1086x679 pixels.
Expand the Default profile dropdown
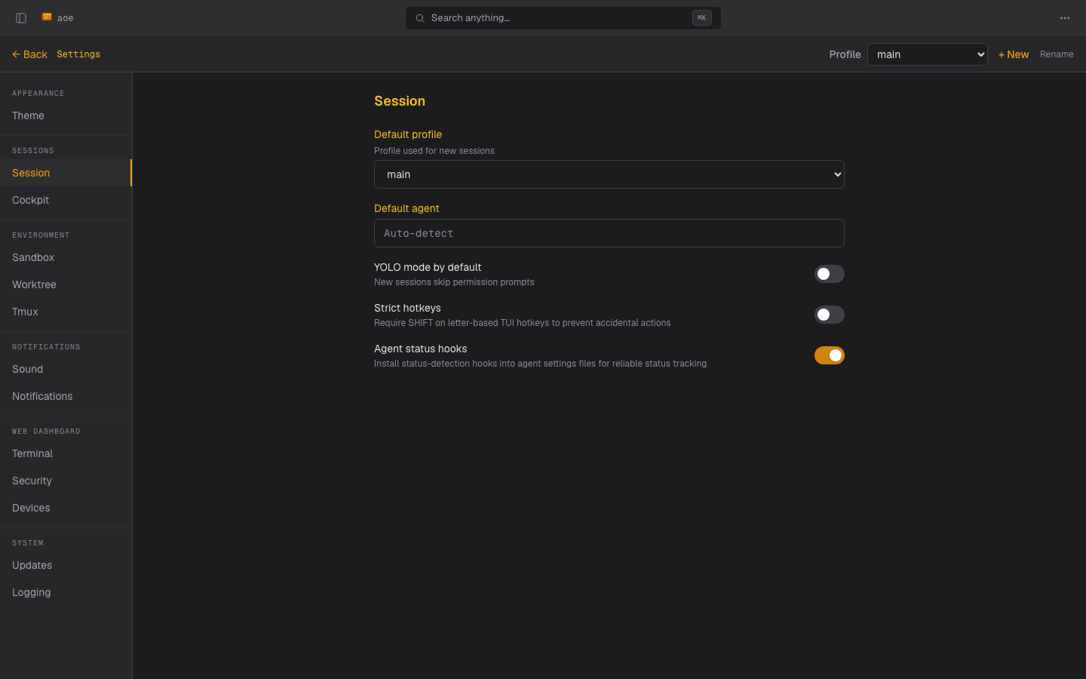pyautogui.click(x=609, y=174)
